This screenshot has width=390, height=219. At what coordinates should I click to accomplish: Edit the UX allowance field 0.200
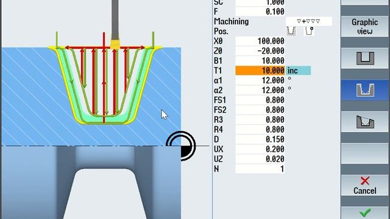point(260,149)
